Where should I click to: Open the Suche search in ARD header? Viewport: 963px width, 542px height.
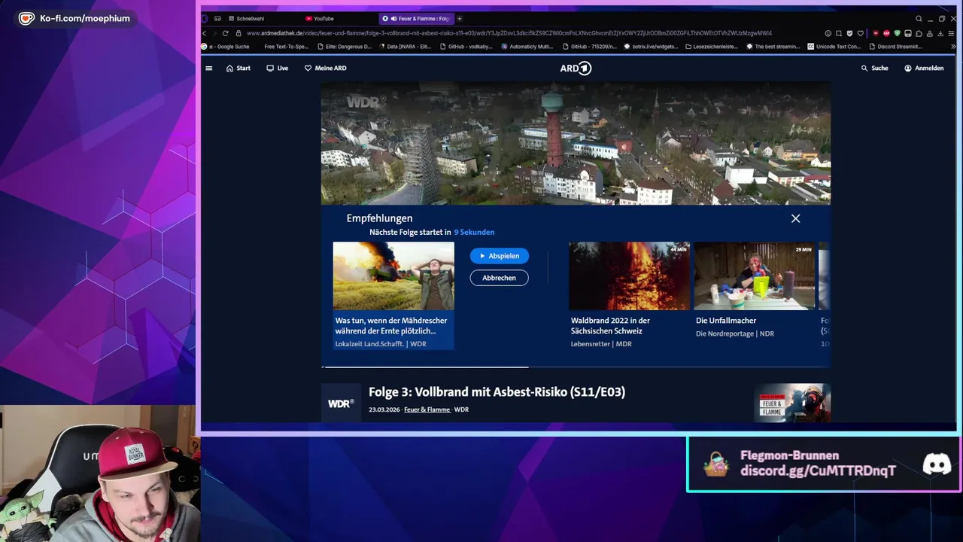pyautogui.click(x=874, y=68)
